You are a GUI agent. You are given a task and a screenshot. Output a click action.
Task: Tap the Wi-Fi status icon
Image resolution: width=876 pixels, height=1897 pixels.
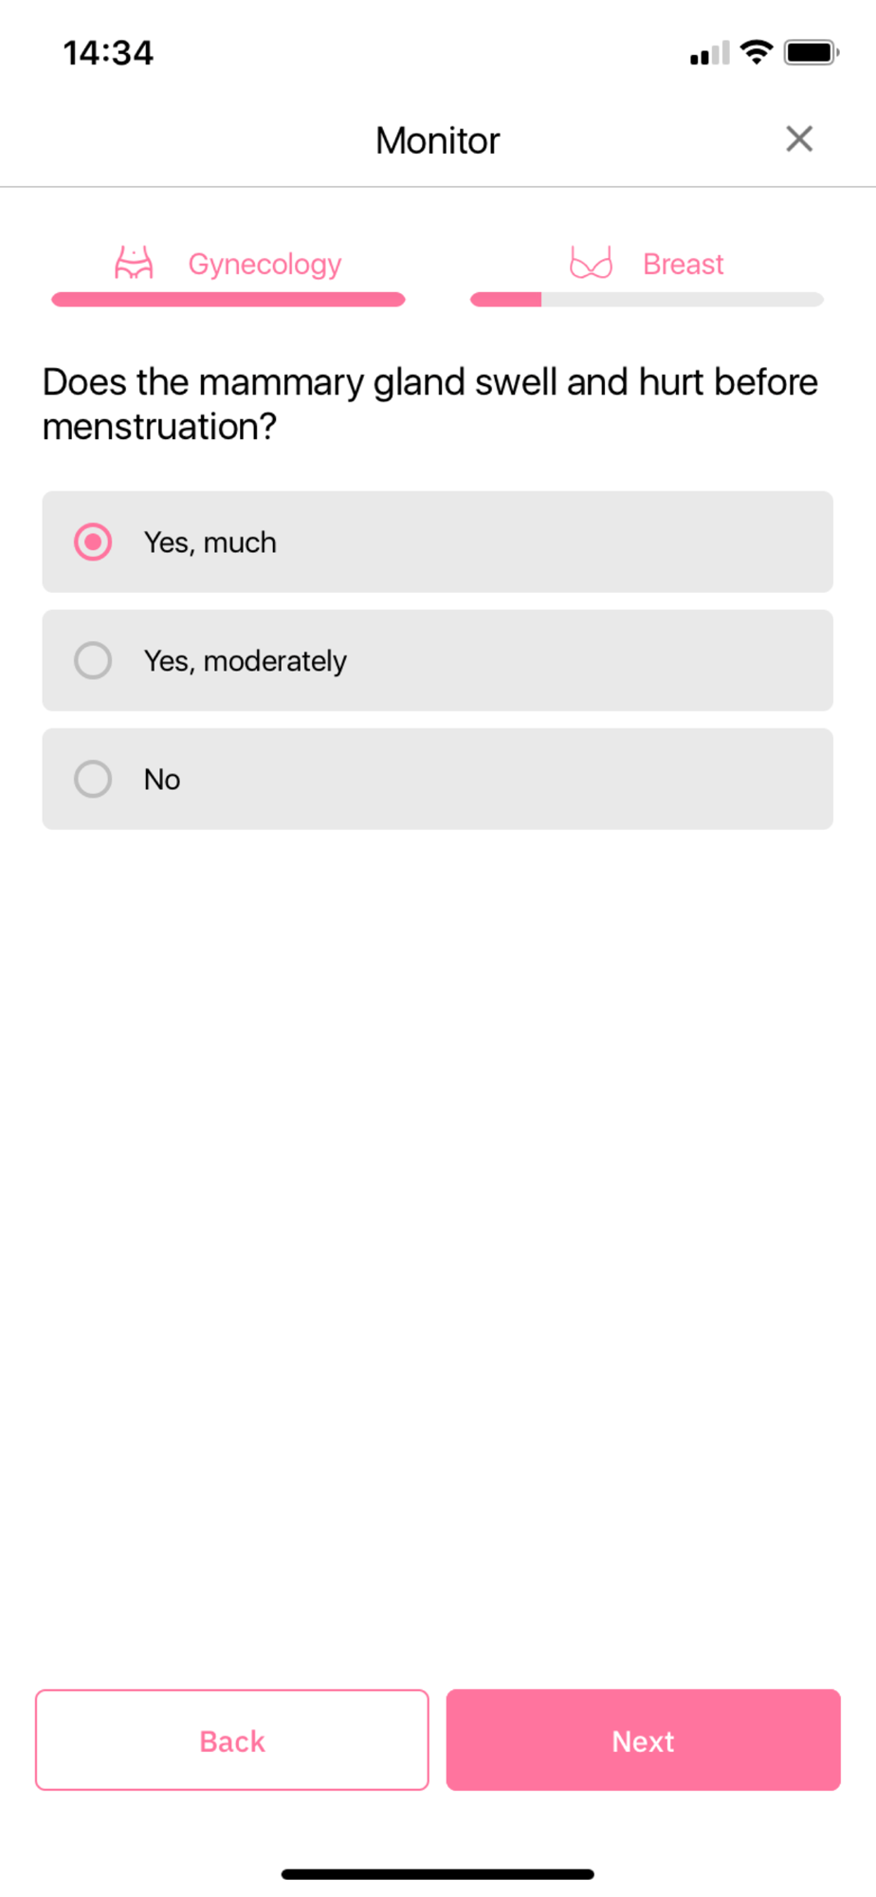click(x=757, y=52)
